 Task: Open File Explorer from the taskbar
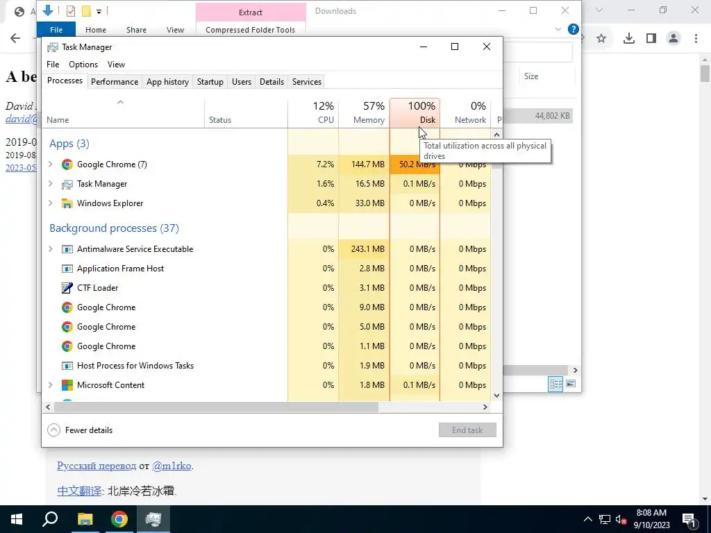click(85, 519)
